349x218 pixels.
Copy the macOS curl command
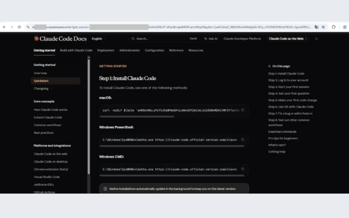pos(243,110)
